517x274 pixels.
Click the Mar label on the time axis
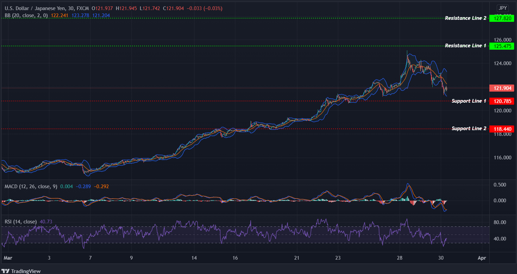(8, 258)
